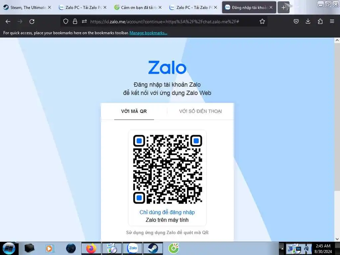Click 'Zalo trên máy tính' text
This screenshot has width=340, height=255.
pos(167,220)
